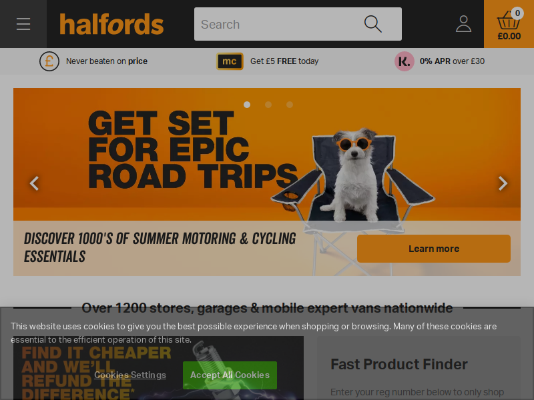The height and width of the screenshot is (400, 534).
Task: Open Cookies Settings link
Action: [x=130, y=375]
